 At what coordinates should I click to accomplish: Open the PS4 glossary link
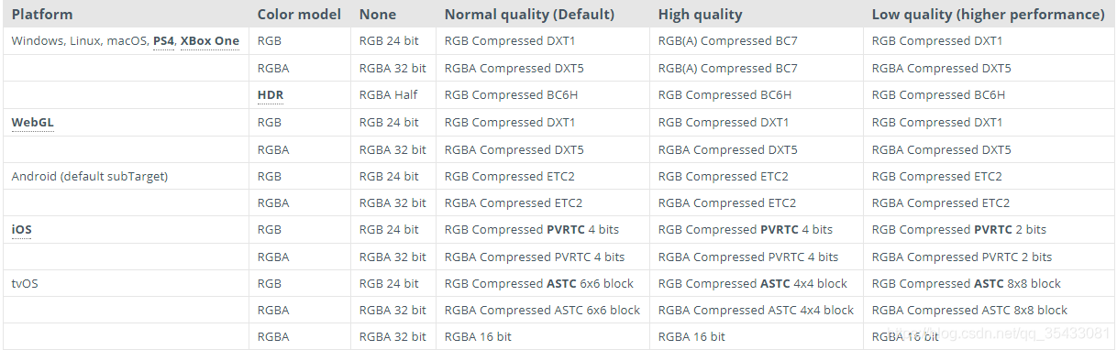(163, 41)
